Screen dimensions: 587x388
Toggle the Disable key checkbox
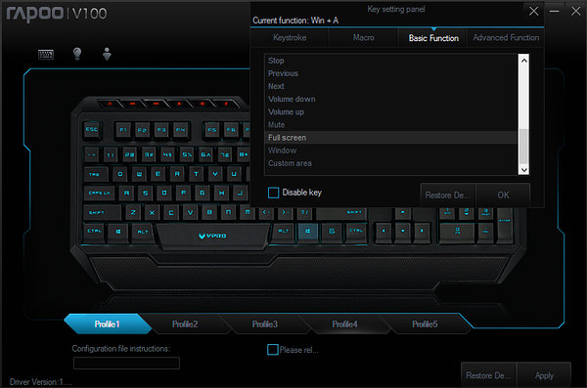point(273,193)
